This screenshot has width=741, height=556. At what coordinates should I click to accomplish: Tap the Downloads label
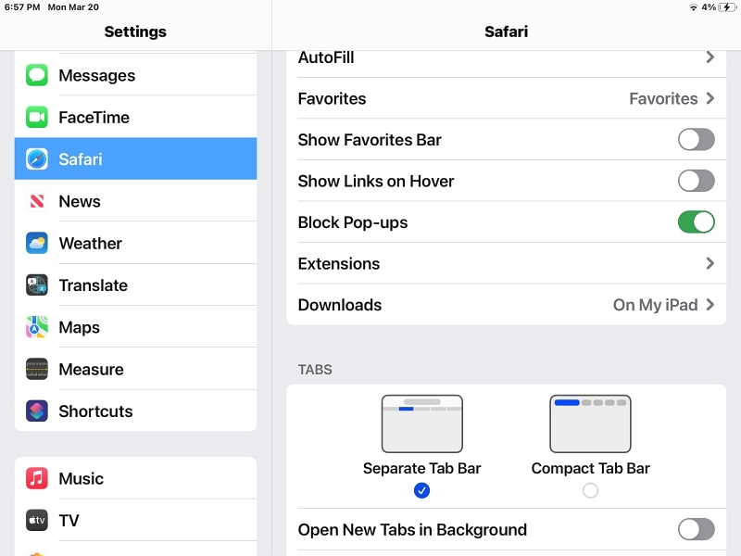coord(340,305)
